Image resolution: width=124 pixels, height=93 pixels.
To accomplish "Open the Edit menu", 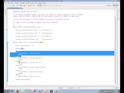I will point(8,3).
